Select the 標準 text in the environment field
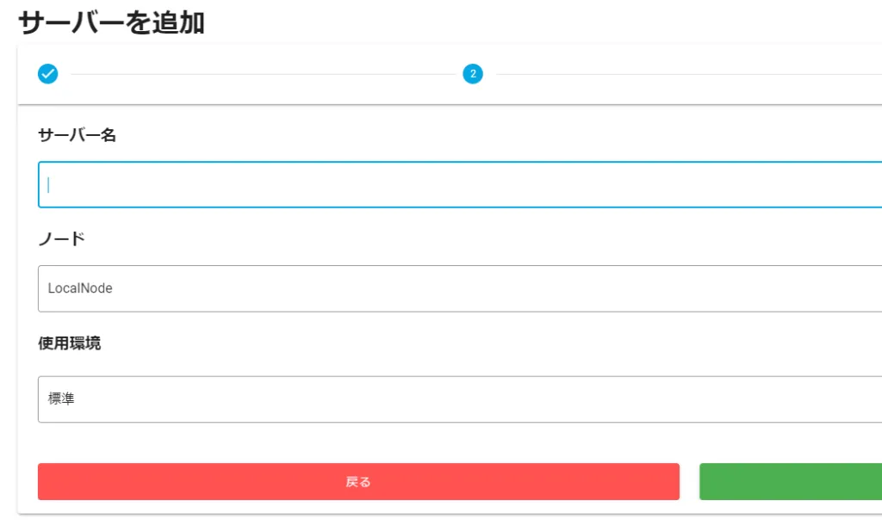Viewport: 882px width, 532px height. [x=61, y=399]
